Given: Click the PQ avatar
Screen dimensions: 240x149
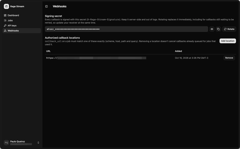Looking at the screenshot, I should [6, 142].
